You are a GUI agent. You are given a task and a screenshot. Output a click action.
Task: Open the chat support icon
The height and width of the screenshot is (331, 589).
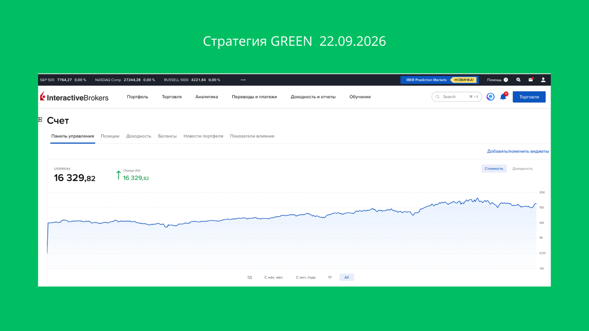point(518,80)
